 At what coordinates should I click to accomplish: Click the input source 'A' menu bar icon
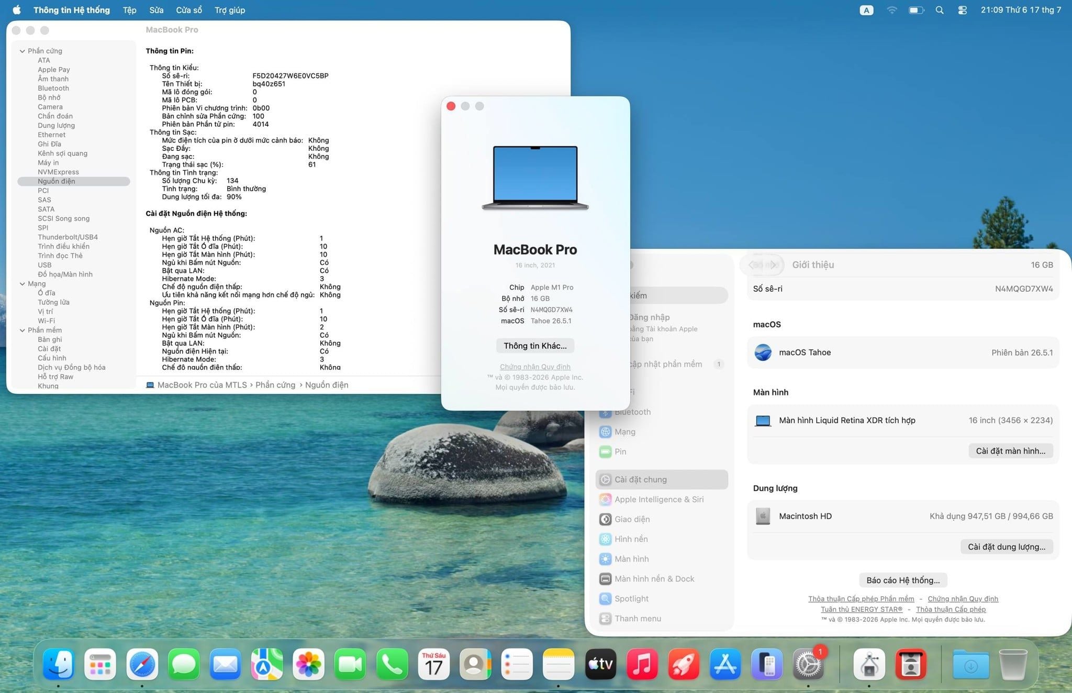[x=866, y=10]
